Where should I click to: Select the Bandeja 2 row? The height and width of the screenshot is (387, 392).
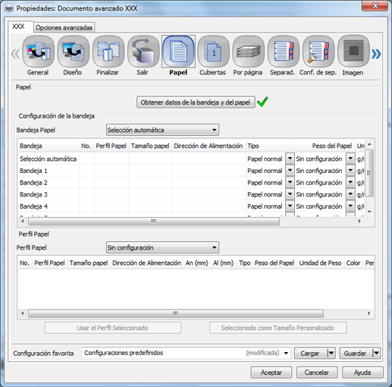click(191, 182)
